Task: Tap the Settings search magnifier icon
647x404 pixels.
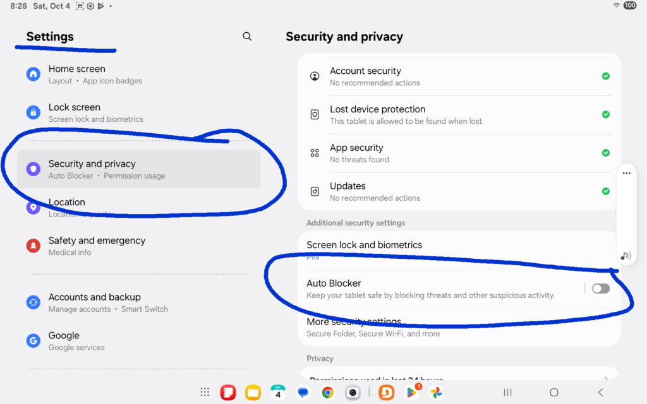Action: 247,37
